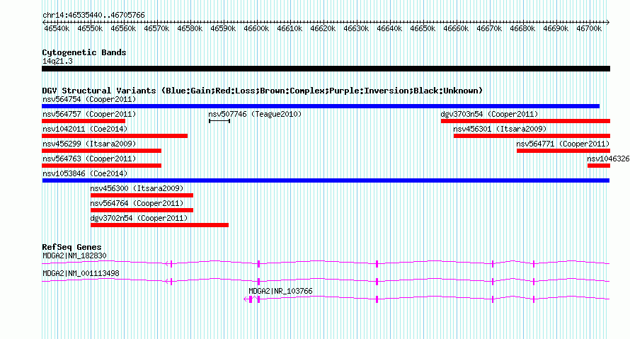
Task: Click the 46570k ruler label
Action: [x=156, y=28]
